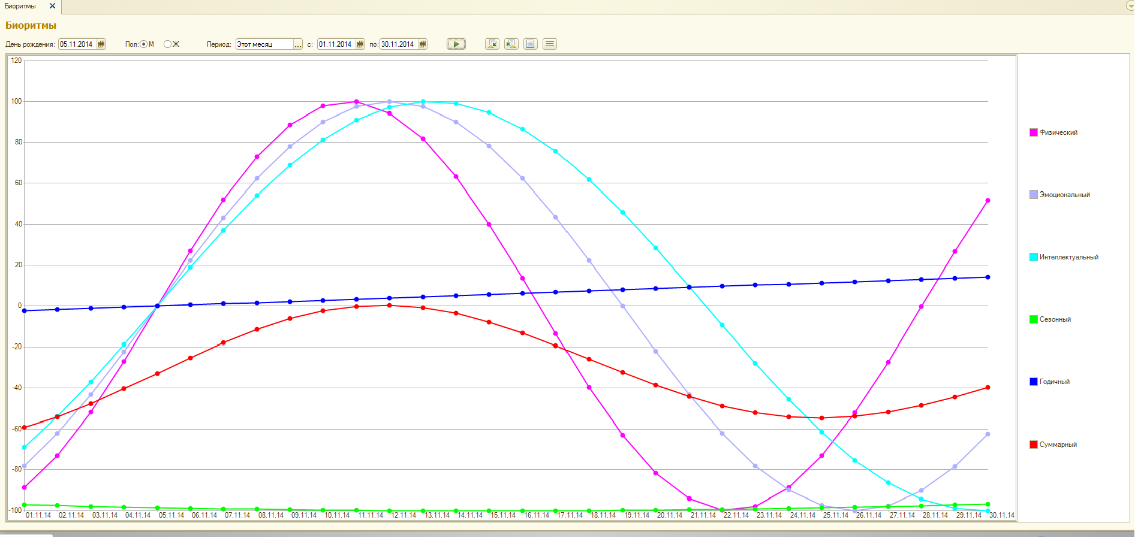Image resolution: width=1138 pixels, height=538 pixels.
Task: Click the first chart import icon with green arrow
Action: coord(492,44)
